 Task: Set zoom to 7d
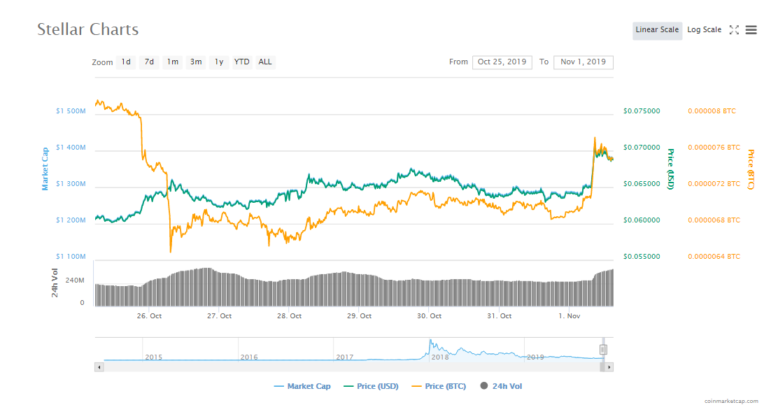tap(149, 62)
